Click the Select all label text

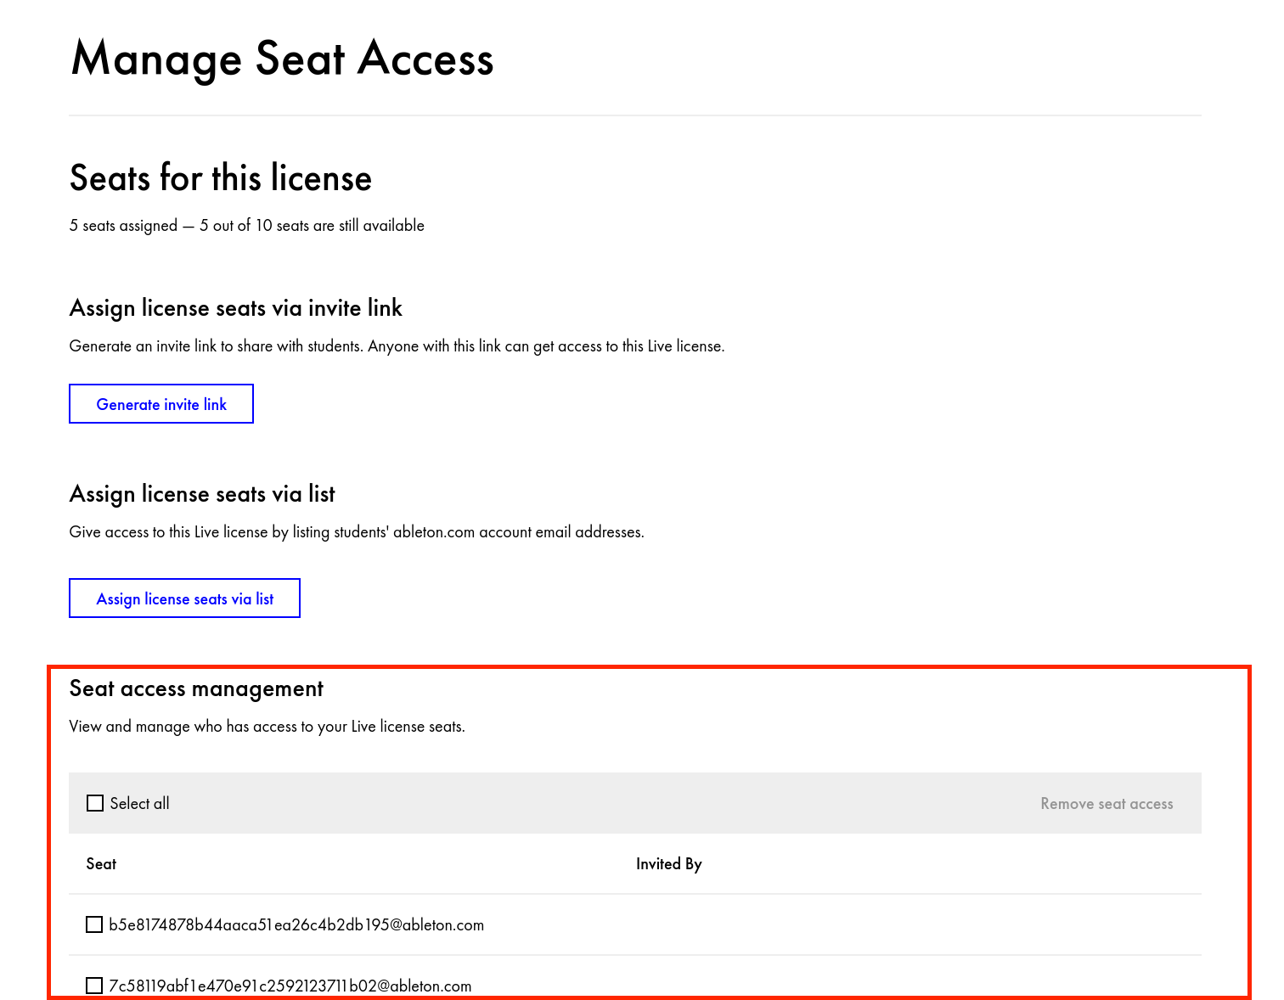139,803
